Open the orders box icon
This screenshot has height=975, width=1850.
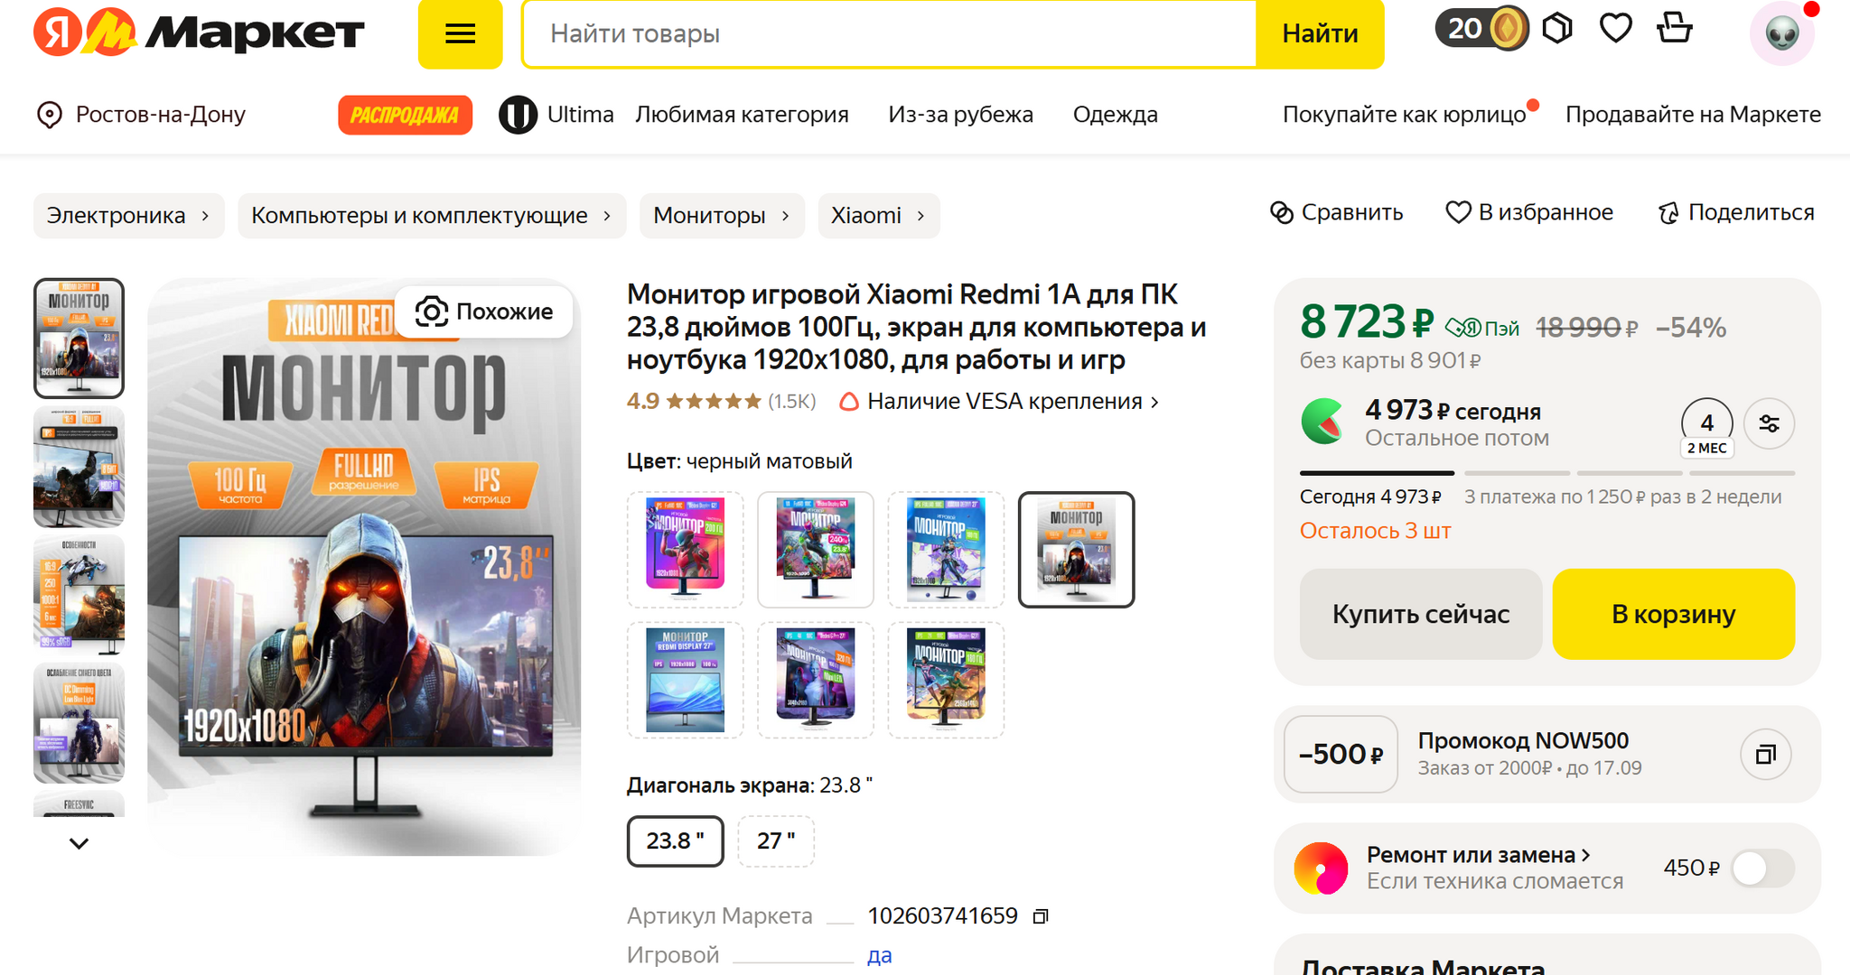click(1557, 29)
